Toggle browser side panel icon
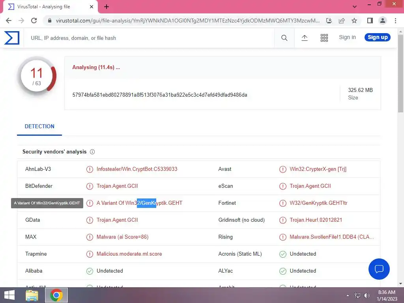 [370, 21]
